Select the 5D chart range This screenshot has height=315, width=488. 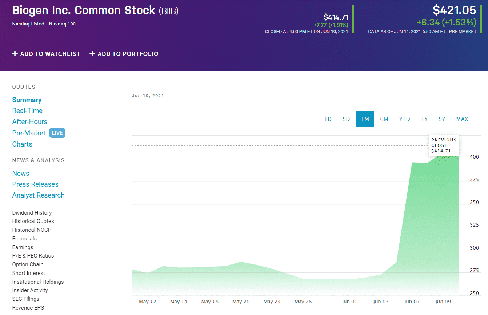point(346,119)
